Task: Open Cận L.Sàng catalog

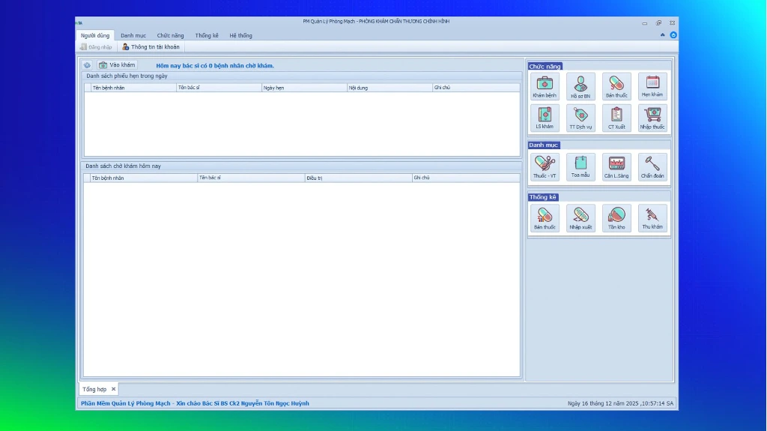Action: (616, 167)
